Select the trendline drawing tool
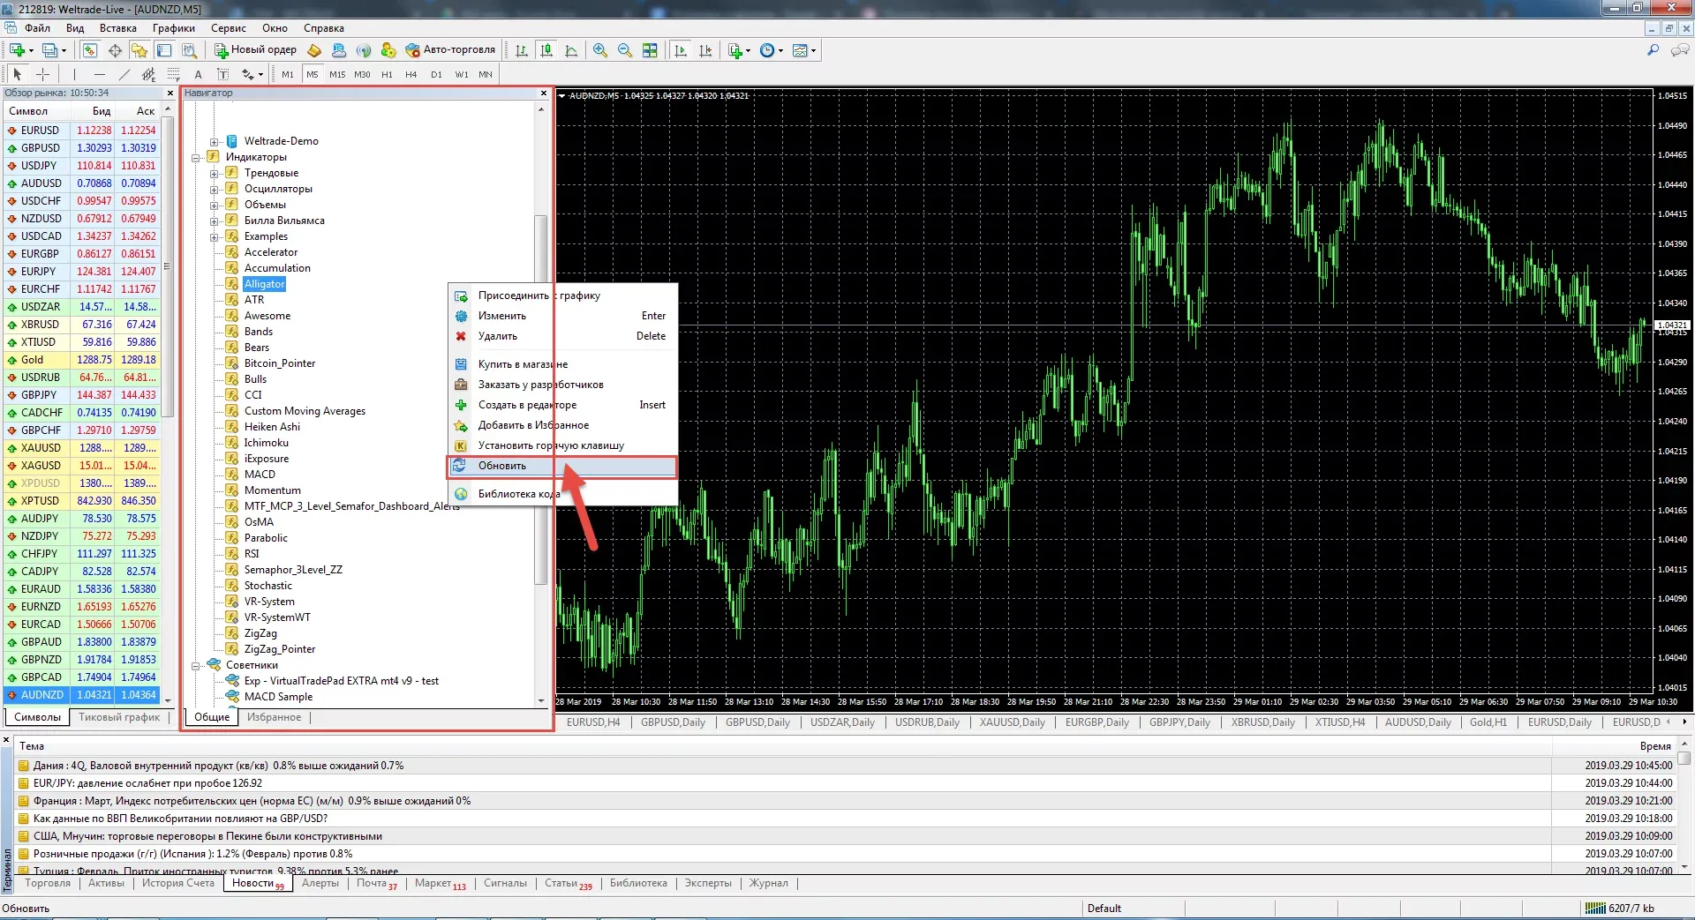The width and height of the screenshot is (1695, 920). pos(124,74)
